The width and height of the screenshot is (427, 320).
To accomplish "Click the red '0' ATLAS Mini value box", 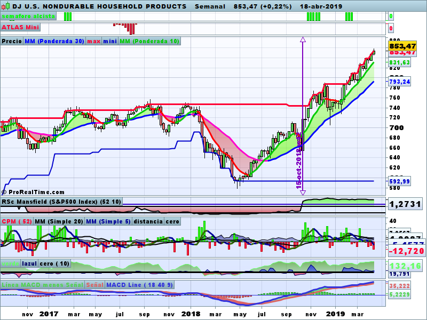I will pos(391,28).
